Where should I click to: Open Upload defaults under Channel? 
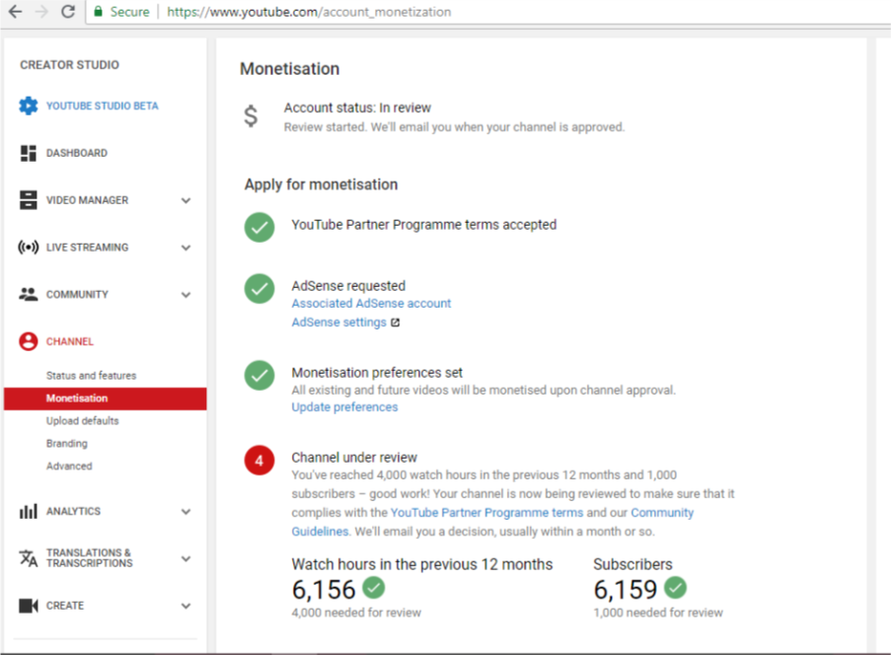pyautogui.click(x=83, y=421)
